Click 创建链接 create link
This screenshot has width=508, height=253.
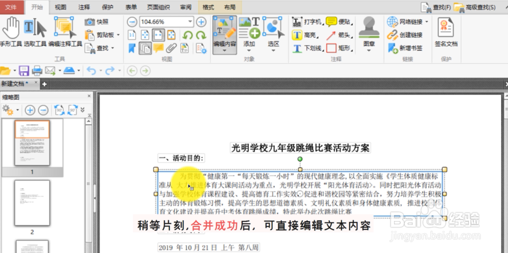(405, 35)
